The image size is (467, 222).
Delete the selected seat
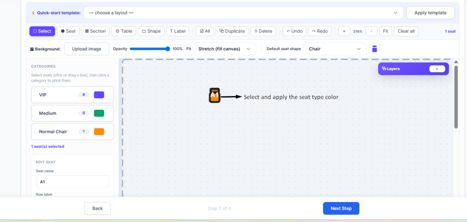263,31
